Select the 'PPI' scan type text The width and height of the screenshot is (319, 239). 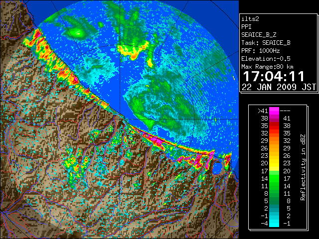(x=246, y=27)
